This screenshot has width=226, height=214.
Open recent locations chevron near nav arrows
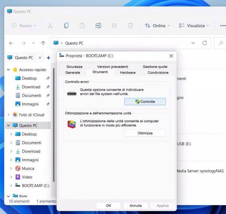tap(33, 43)
